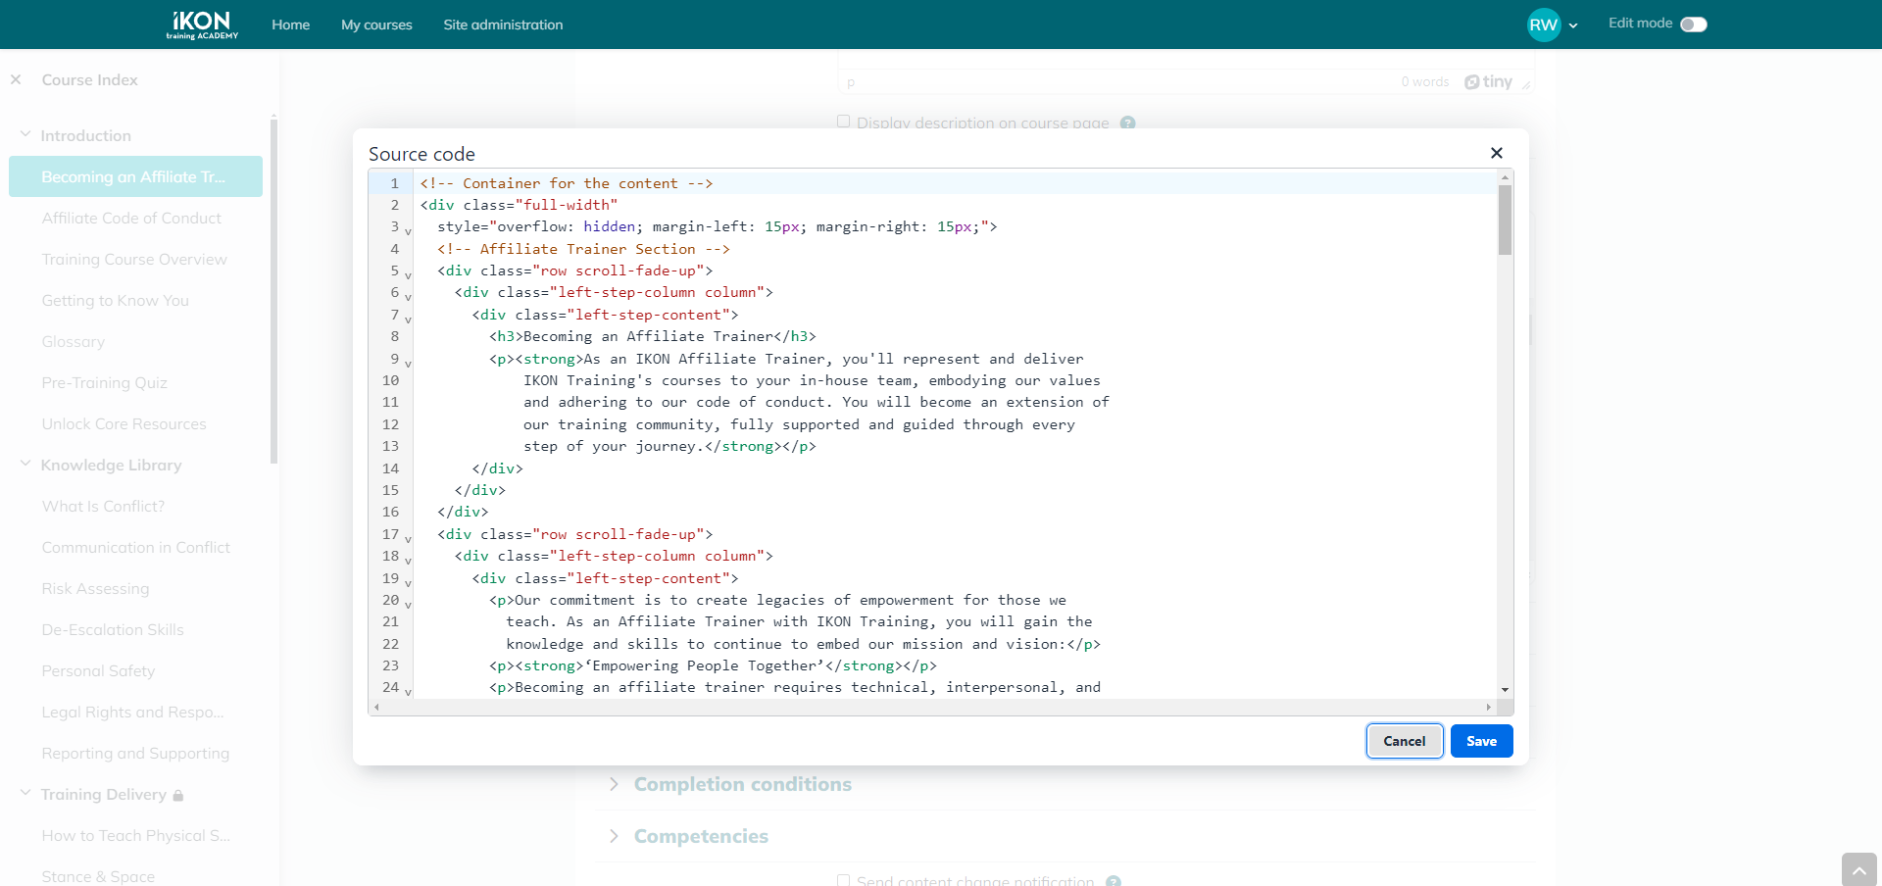The height and width of the screenshot is (886, 1882).
Task: Check Send content change notification
Action: 842,879
